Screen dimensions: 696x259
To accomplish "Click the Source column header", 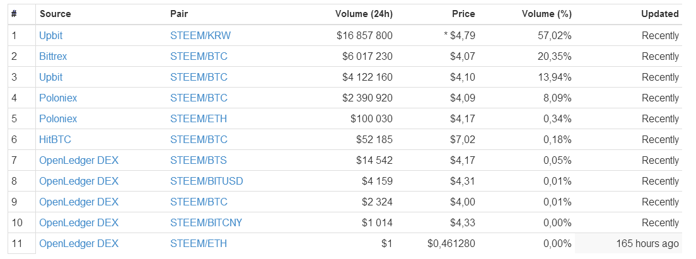I will click(x=55, y=13).
